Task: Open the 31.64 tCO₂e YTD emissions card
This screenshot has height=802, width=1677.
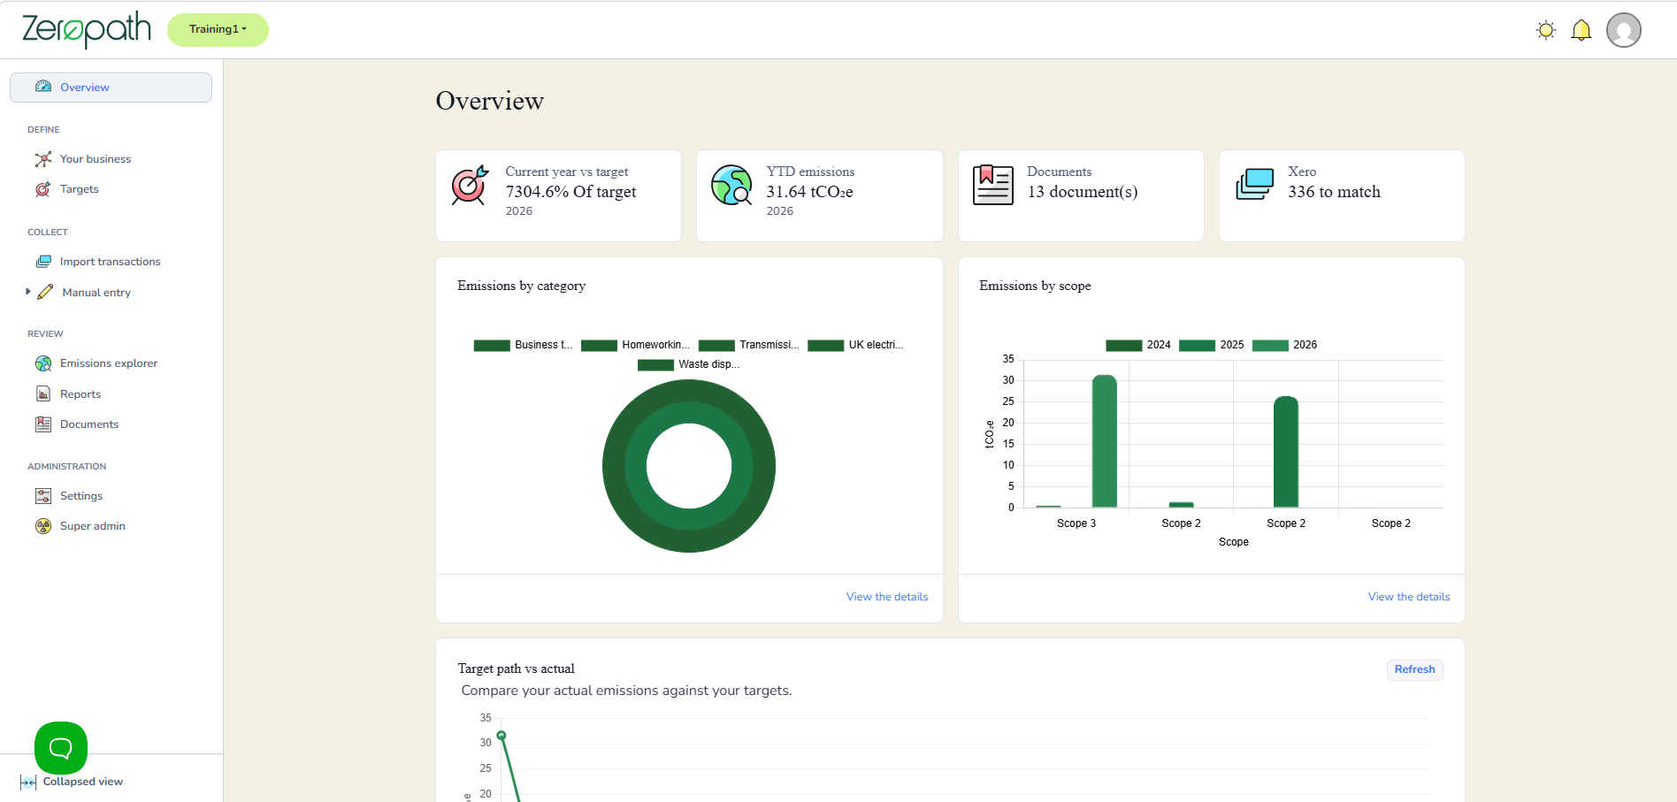Action: 819,195
